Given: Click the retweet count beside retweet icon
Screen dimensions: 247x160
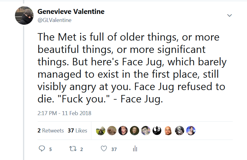Looking at the screenshot, I should click(81, 149).
